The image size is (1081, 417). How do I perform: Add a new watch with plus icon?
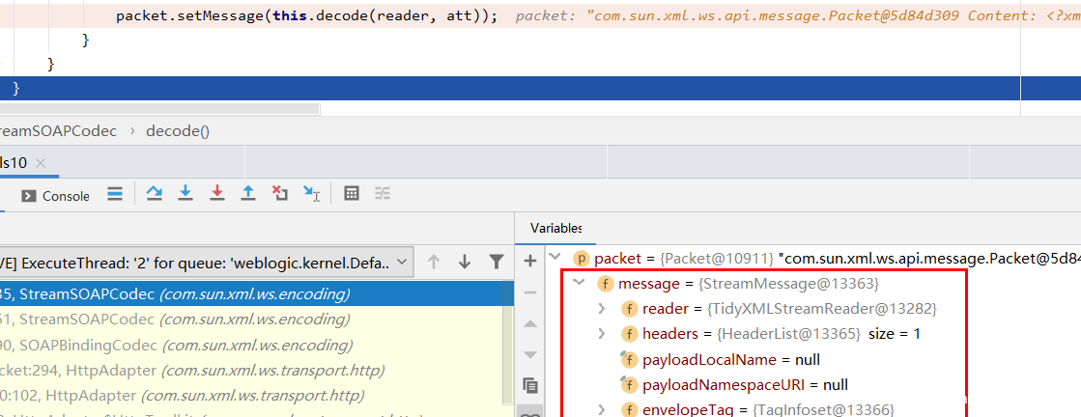[x=529, y=261]
